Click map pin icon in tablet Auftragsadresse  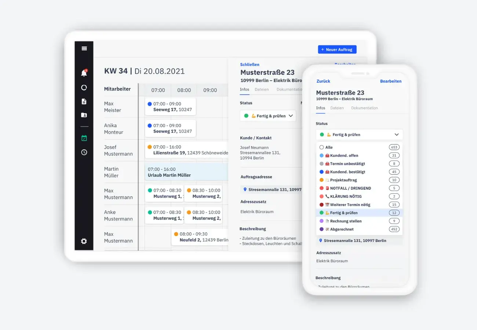pos(245,190)
